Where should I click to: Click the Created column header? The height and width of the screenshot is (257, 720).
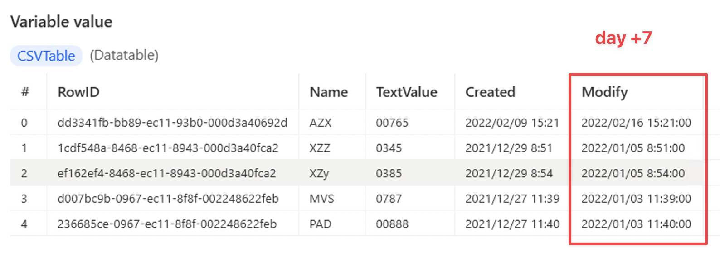click(490, 92)
